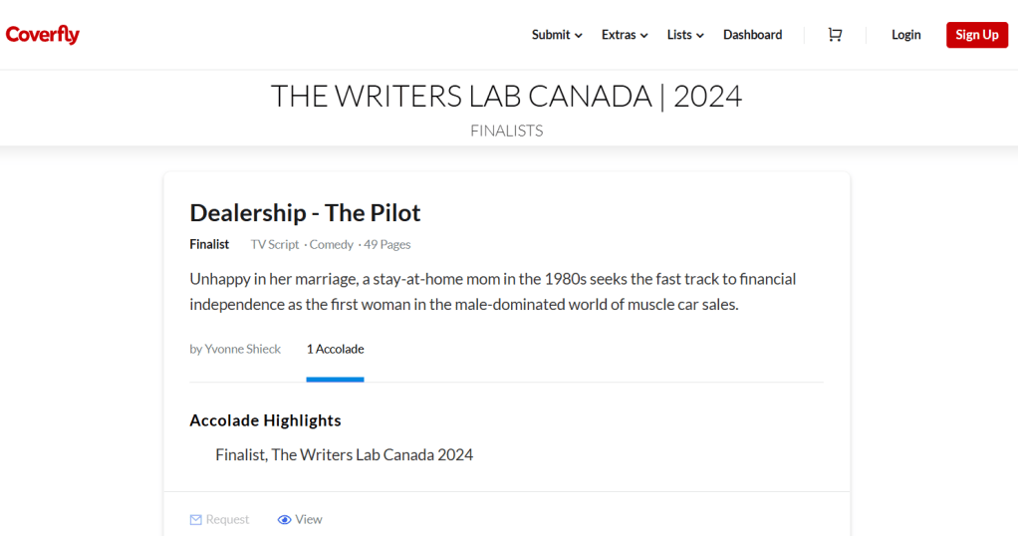Click the View text label
Image resolution: width=1018 pixels, height=536 pixels.
click(x=309, y=520)
